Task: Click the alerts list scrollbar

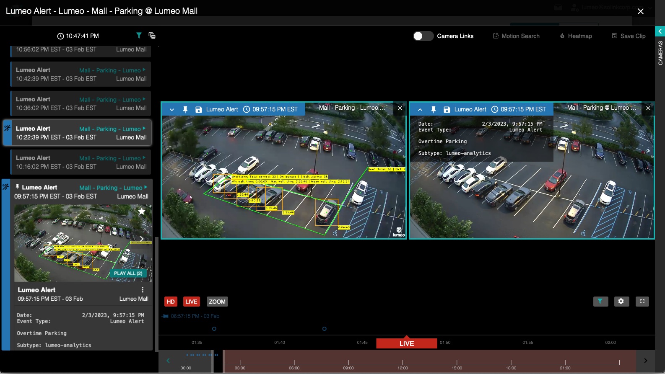Action: [x=157, y=294]
